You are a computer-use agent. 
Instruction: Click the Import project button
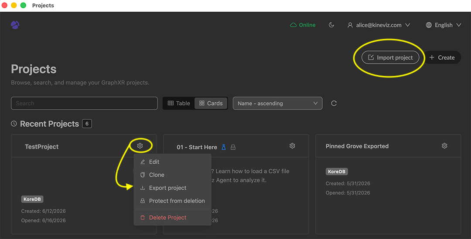(390, 57)
